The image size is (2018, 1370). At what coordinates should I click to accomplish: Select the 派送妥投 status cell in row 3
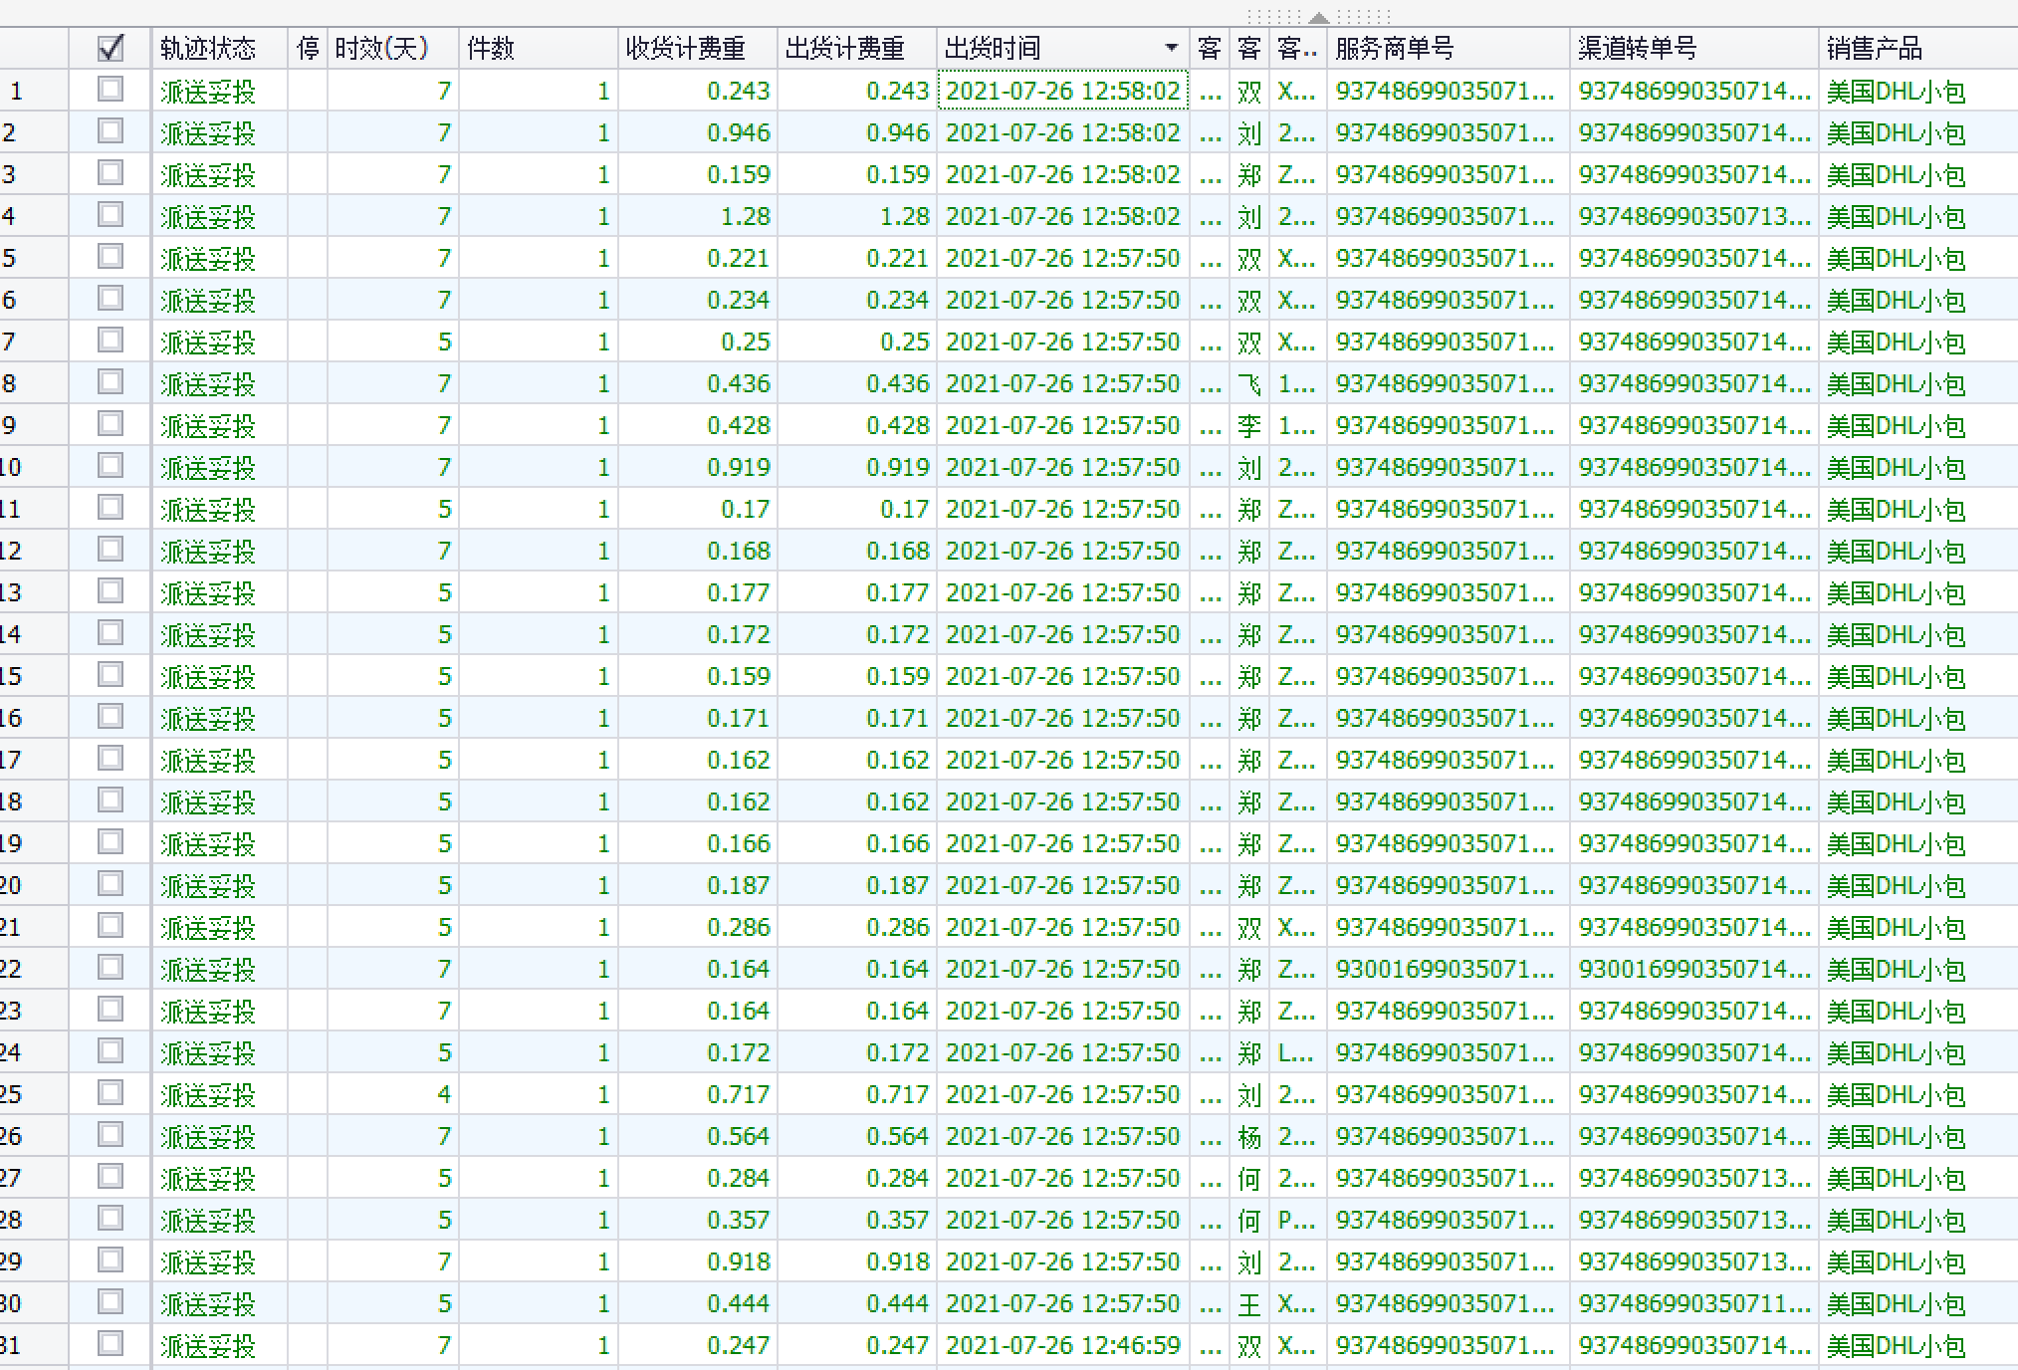point(219,174)
